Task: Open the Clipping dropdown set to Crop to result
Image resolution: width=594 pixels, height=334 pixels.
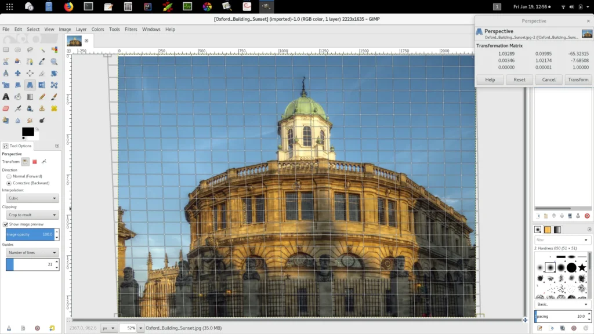Action: click(32, 215)
